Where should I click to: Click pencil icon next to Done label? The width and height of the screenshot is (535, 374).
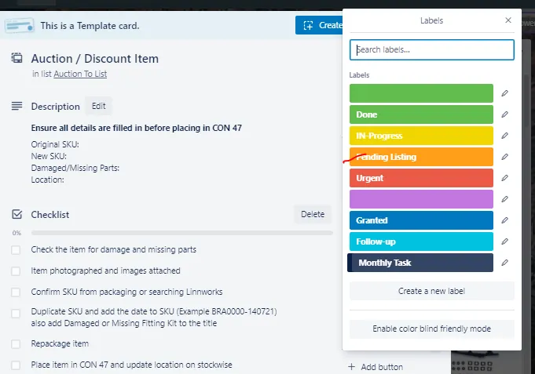(x=504, y=114)
